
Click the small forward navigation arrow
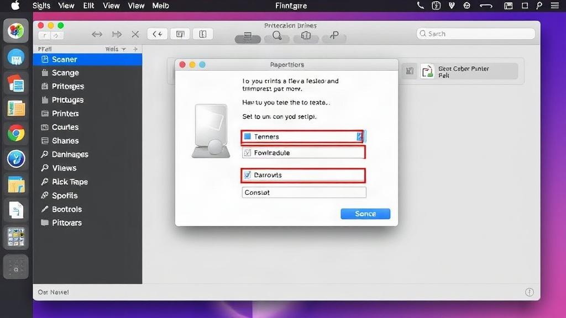(x=57, y=35)
